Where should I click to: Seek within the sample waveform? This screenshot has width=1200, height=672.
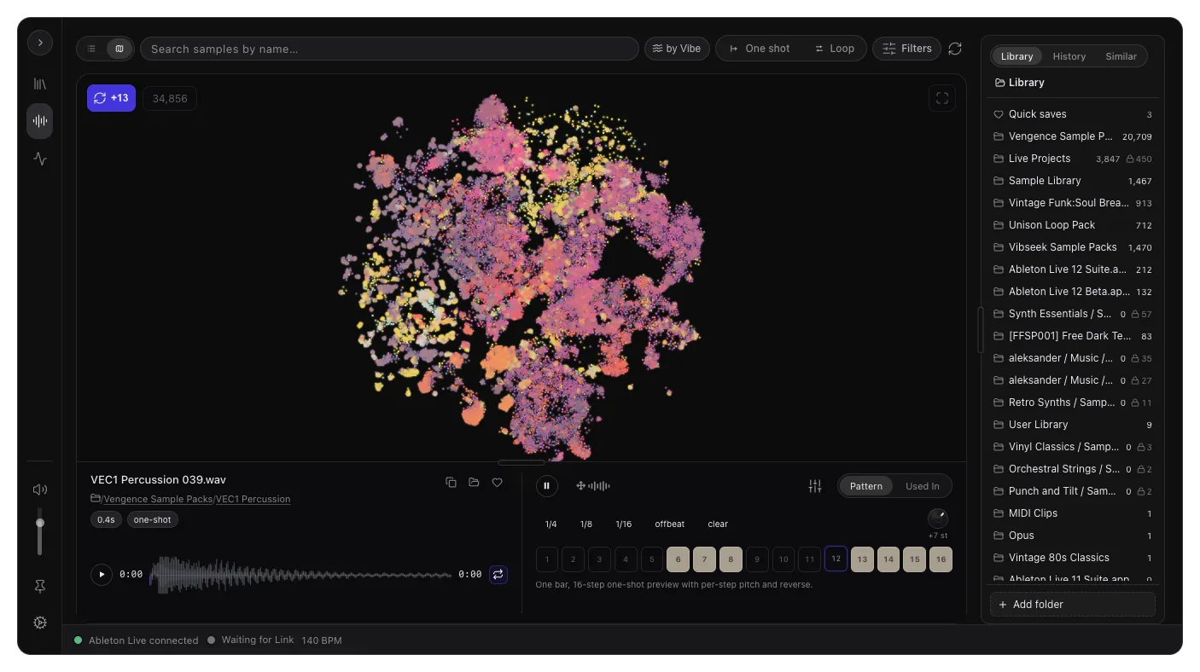tap(300, 574)
